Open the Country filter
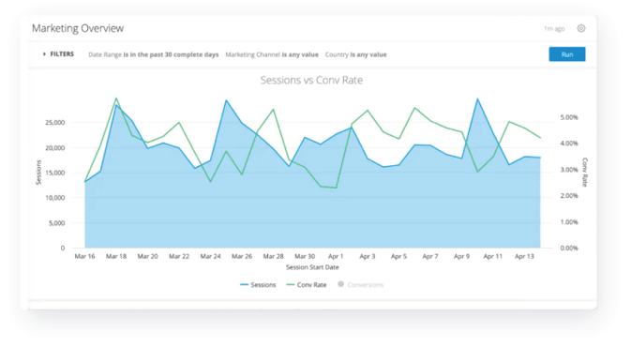Screen dimensions: 631x347 point(355,54)
